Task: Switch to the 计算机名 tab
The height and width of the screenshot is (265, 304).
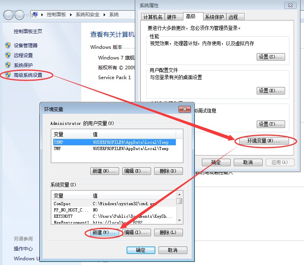Action: coord(153,17)
